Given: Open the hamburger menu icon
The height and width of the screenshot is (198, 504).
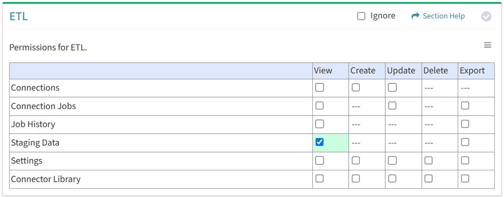Looking at the screenshot, I should (487, 45).
